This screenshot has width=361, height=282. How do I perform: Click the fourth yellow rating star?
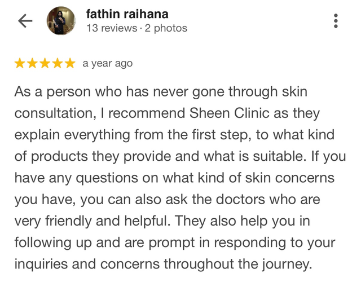click(x=58, y=63)
